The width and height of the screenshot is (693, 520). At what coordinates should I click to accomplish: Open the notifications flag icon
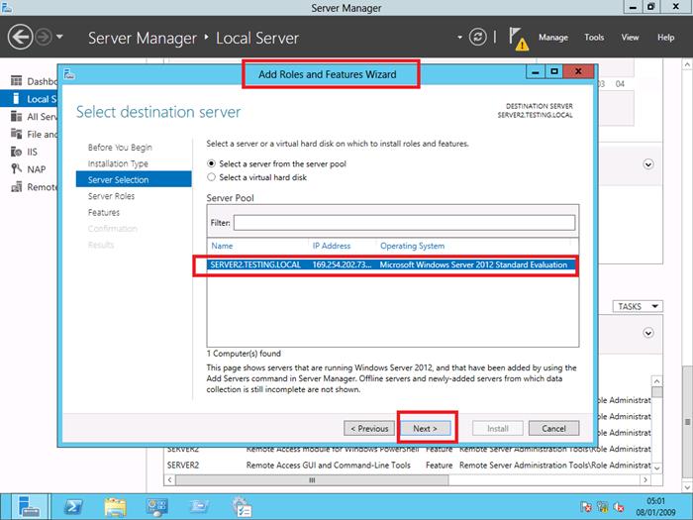[519, 38]
